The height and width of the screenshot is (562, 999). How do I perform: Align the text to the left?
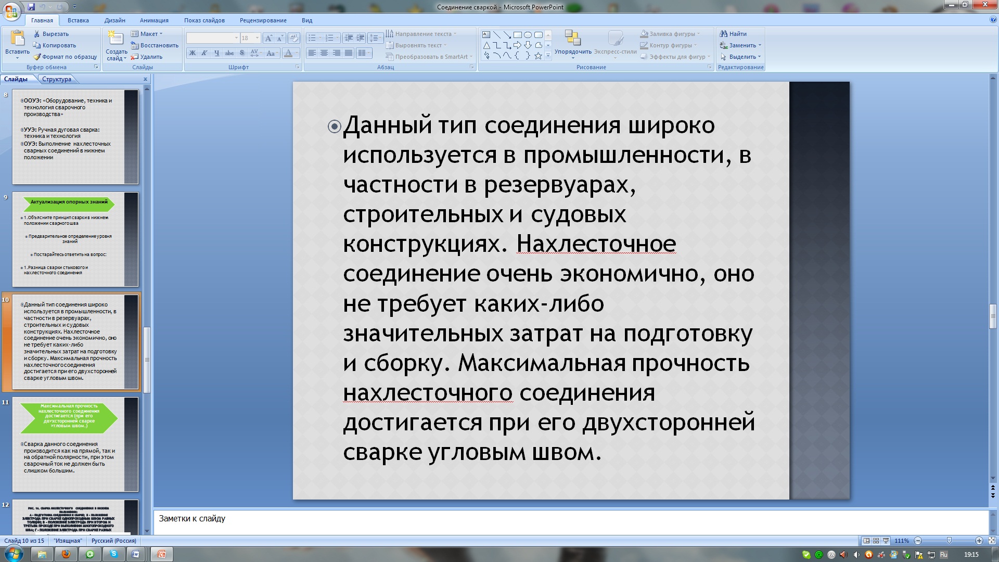pos(312,53)
